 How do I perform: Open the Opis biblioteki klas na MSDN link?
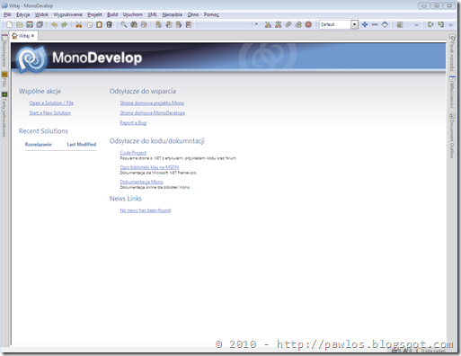pyautogui.click(x=149, y=167)
